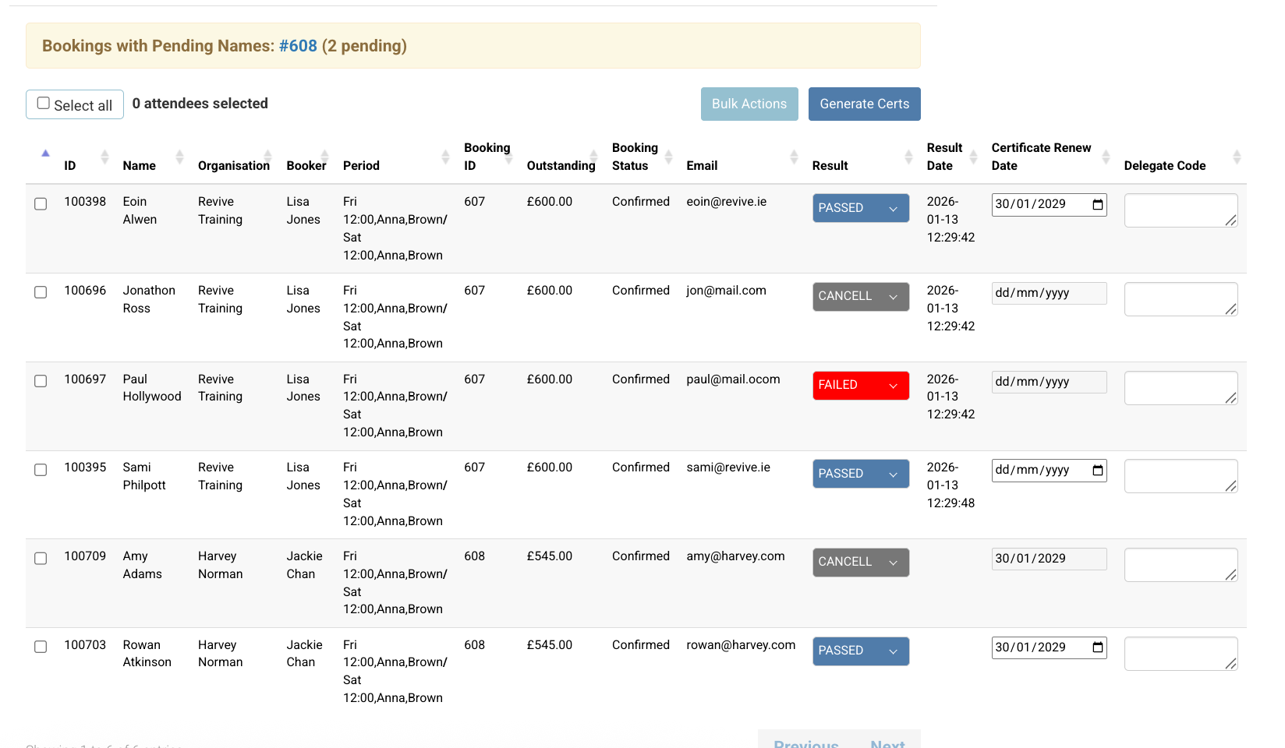Check the row checkbox for Amy Adams
Screen dimensions: 1285x748
(x=41, y=558)
